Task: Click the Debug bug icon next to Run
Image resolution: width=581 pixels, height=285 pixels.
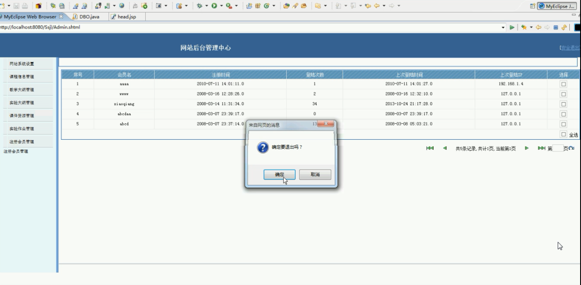Action: coord(199,6)
